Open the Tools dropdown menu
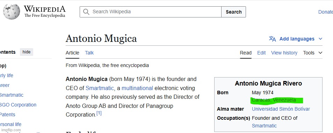Image resolution: width=333 pixels, height=133 pixels. coord(313,53)
